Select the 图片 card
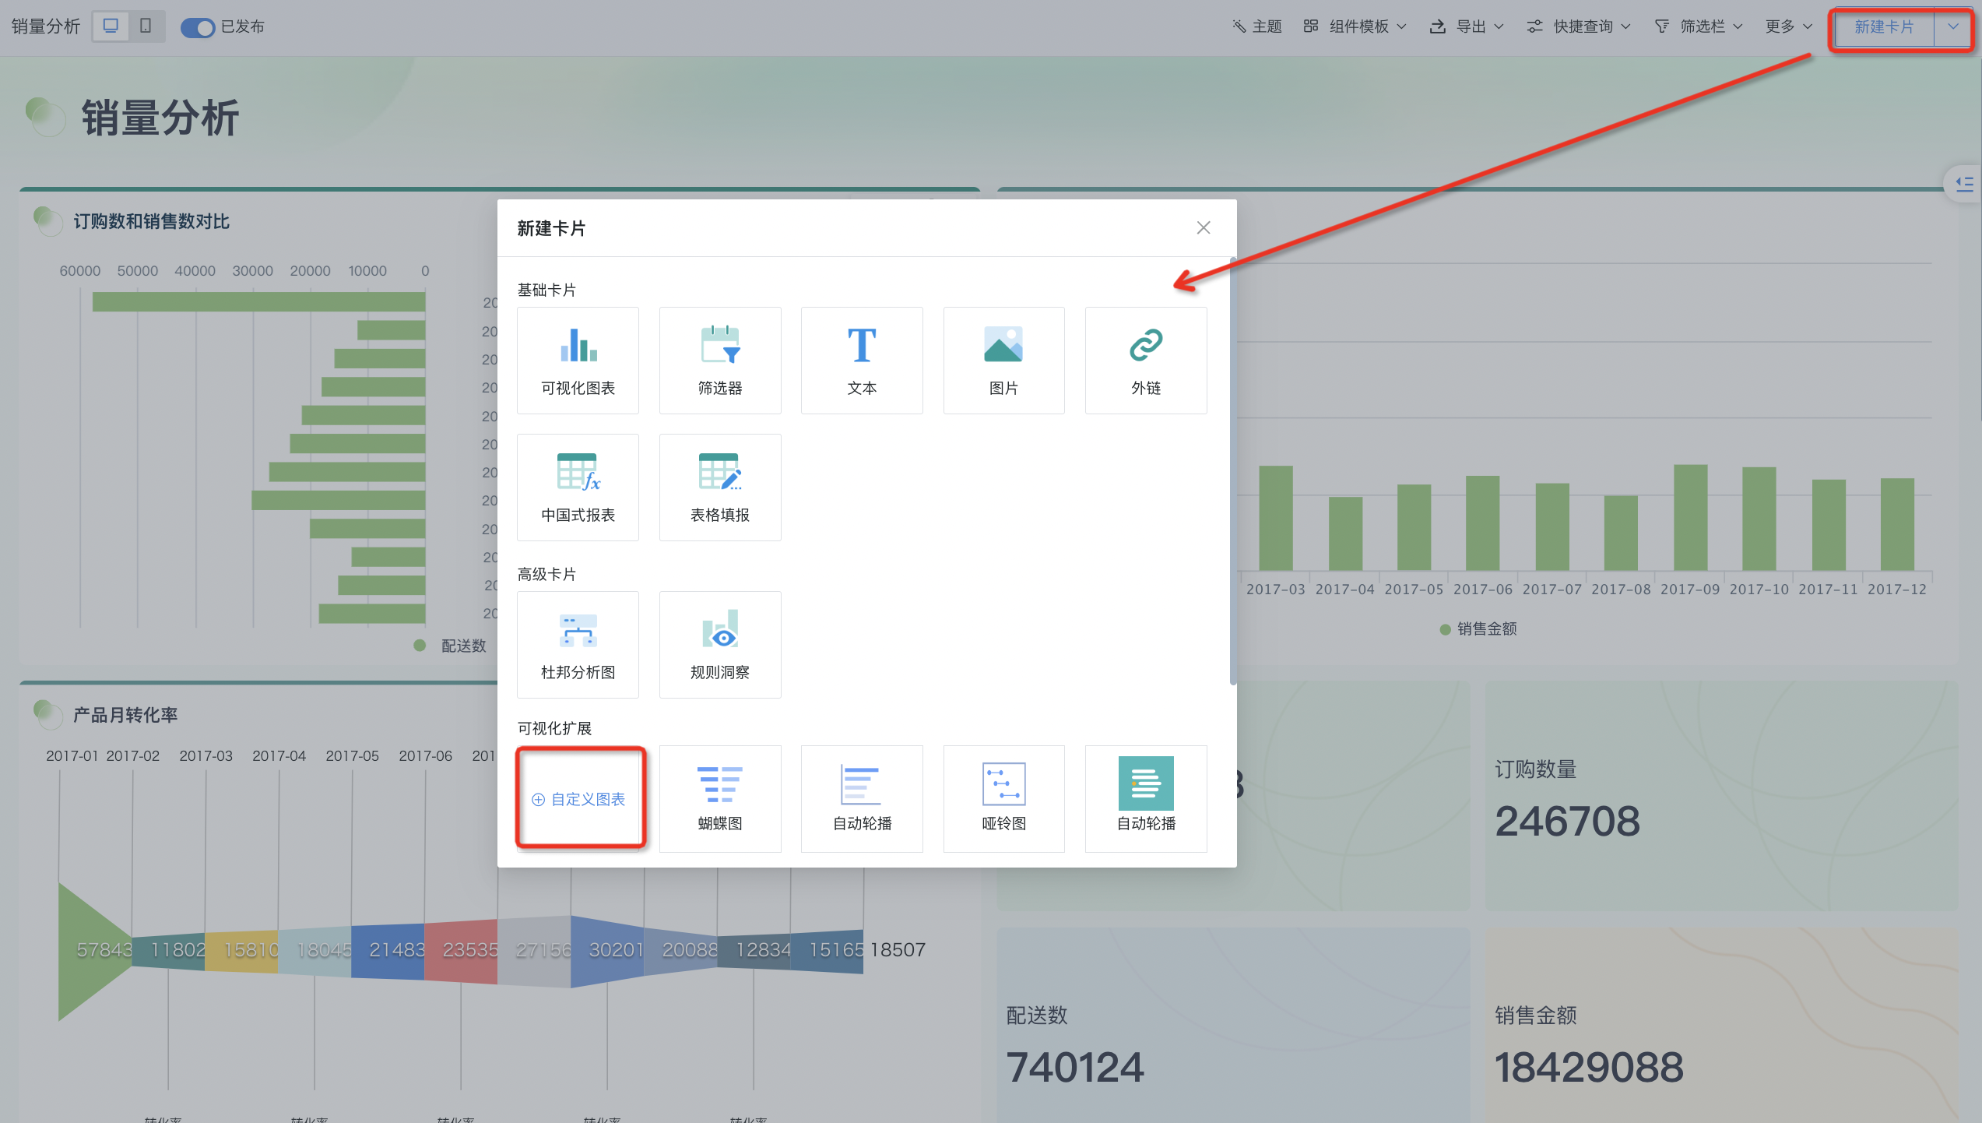This screenshot has height=1123, width=1982. tap(1003, 360)
